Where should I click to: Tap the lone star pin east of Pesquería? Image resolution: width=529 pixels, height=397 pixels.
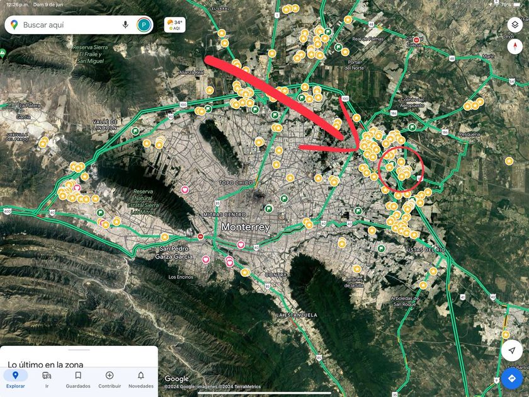[509, 161]
